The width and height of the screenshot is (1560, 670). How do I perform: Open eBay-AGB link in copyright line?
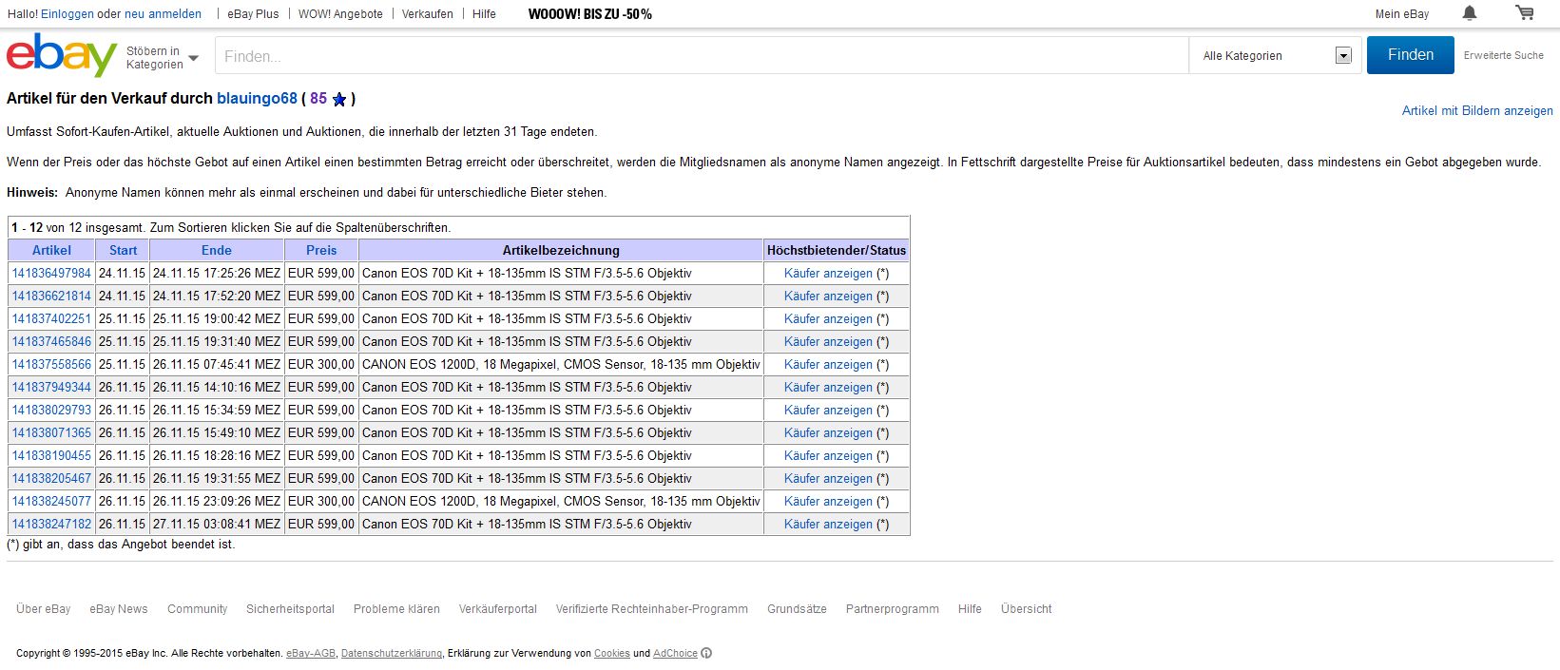(x=311, y=654)
